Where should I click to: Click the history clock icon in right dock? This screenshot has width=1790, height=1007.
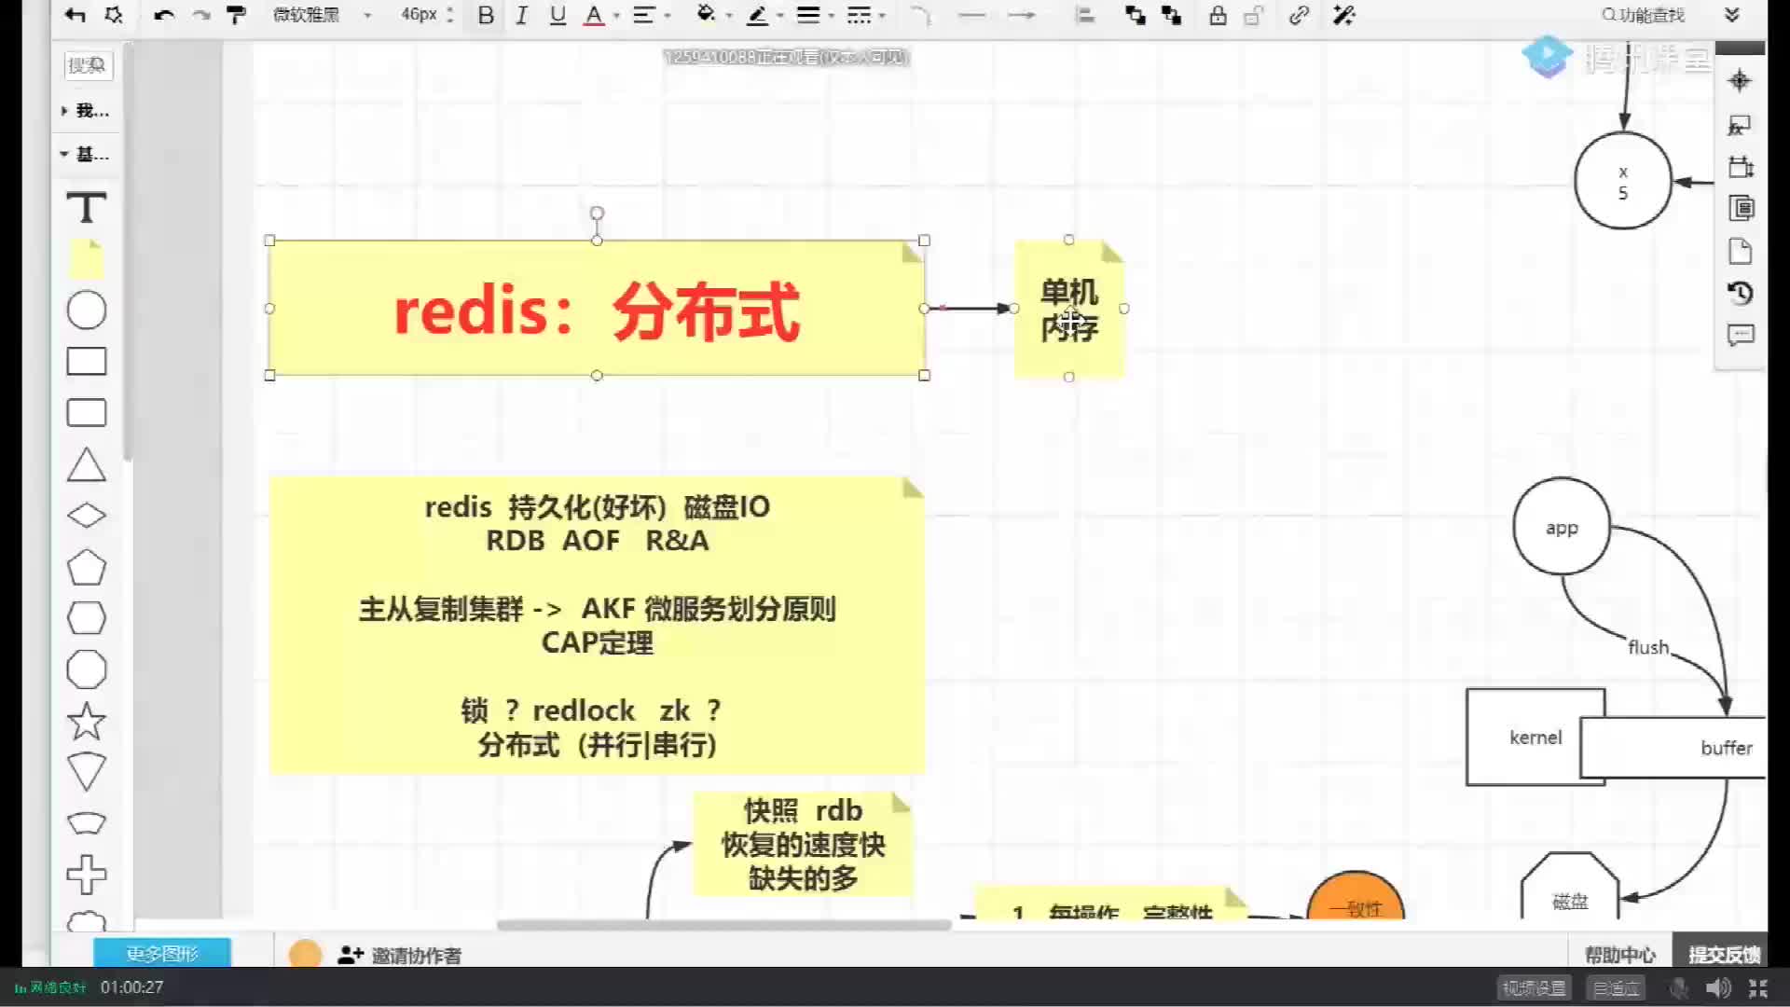point(1740,293)
